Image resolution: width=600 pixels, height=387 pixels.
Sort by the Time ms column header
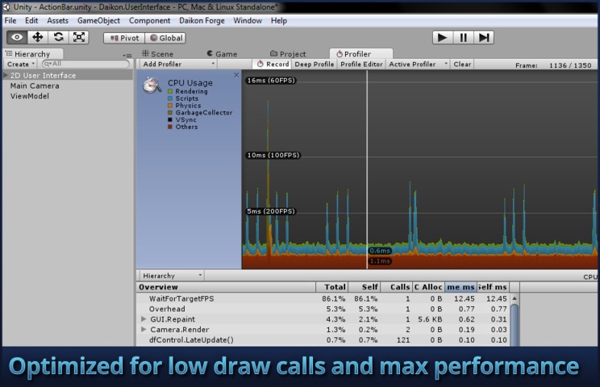coord(460,287)
